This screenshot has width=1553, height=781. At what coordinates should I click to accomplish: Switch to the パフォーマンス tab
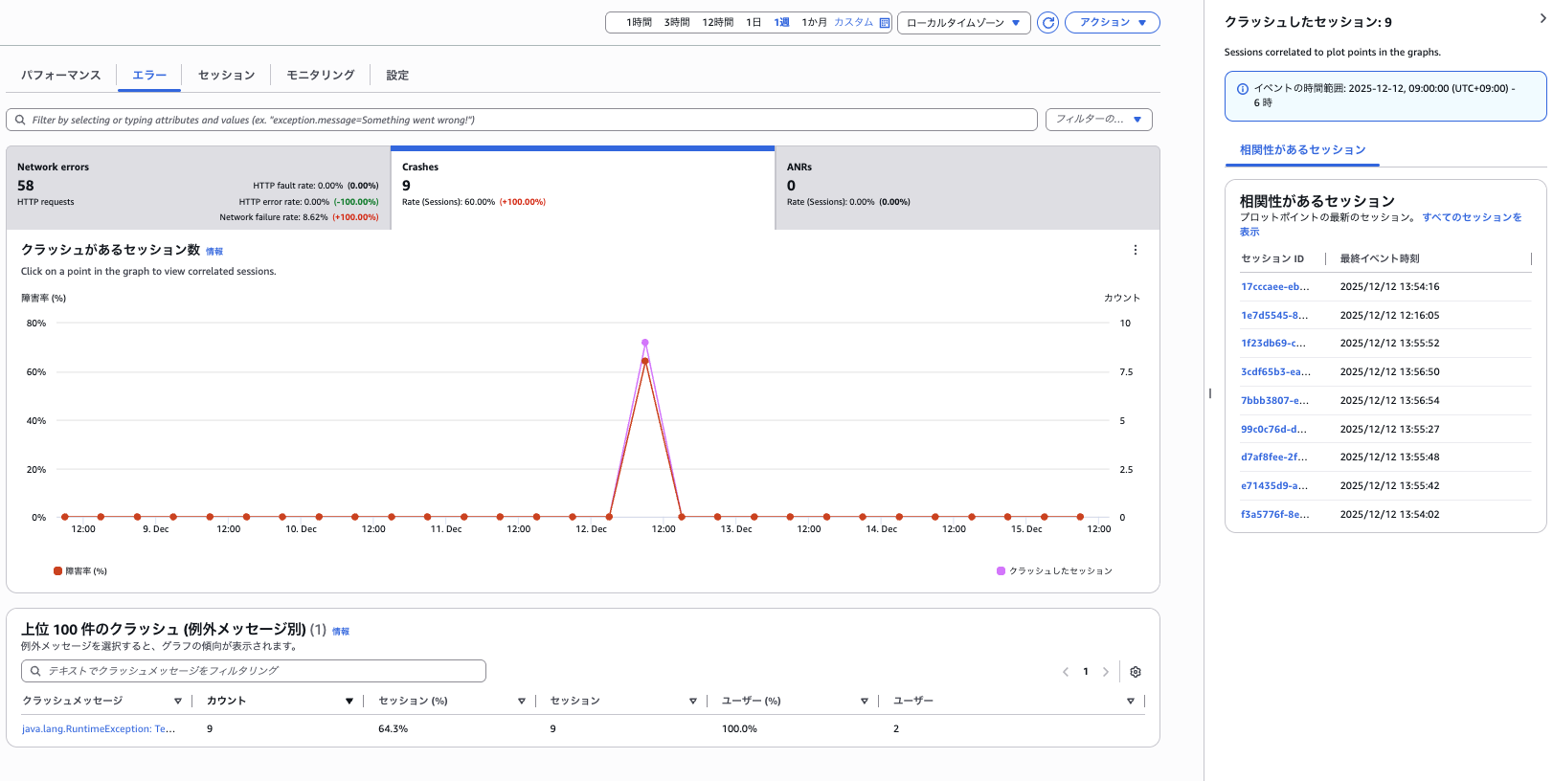(61, 75)
